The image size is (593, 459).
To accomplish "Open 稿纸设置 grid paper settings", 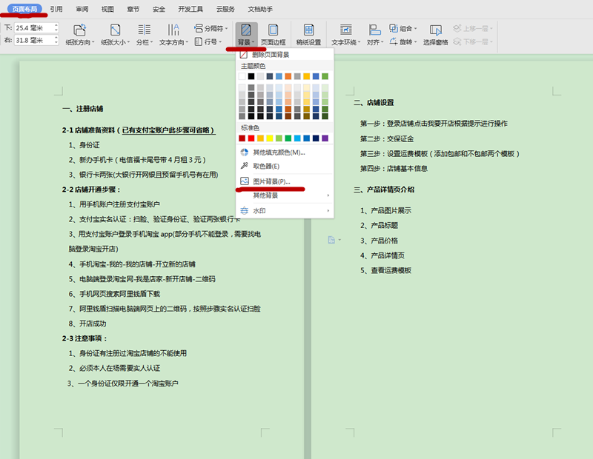I will click(308, 34).
